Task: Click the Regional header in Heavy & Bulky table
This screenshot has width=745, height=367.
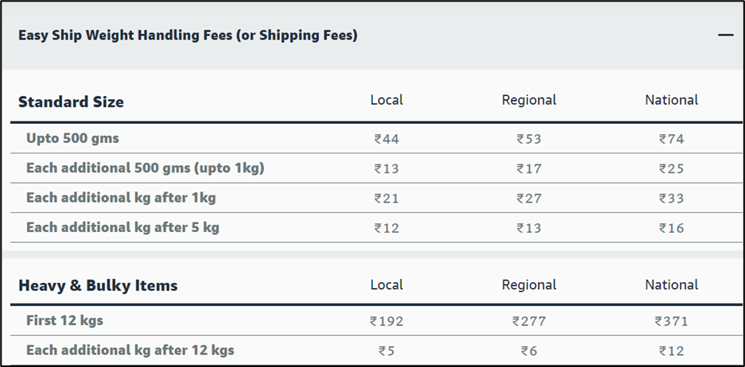Action: (x=529, y=285)
